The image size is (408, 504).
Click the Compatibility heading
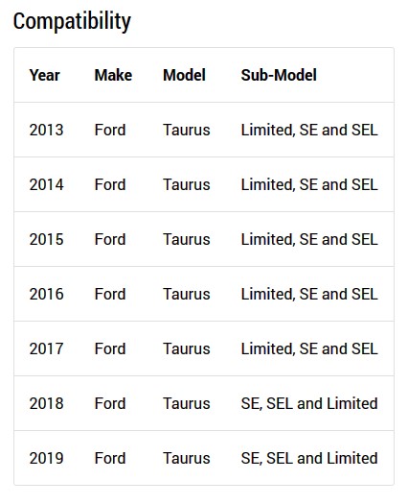72,21
